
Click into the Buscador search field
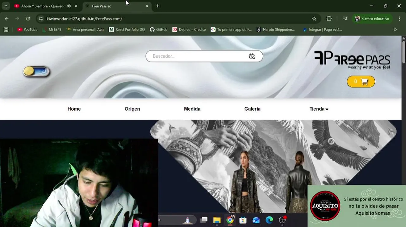click(204, 56)
